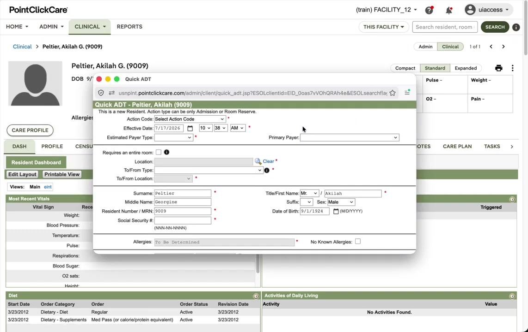This screenshot has height=332, width=528.
Task: Print the resident page with printer icon
Action: click(x=499, y=68)
